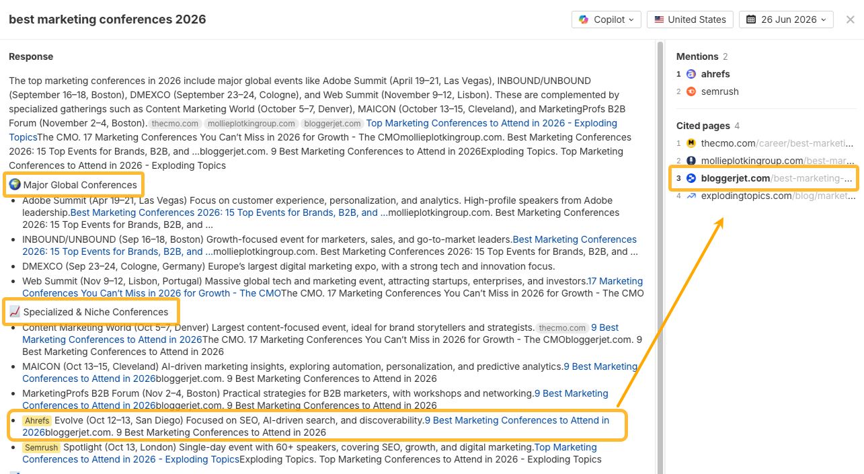Close the response panel with the X
The width and height of the screenshot is (864, 474).
[850, 19]
